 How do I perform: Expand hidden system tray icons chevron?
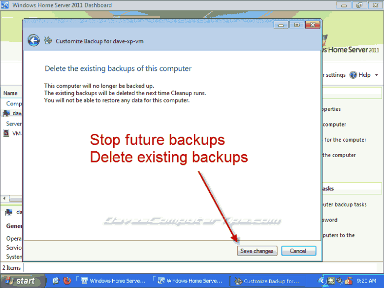click(x=321, y=281)
